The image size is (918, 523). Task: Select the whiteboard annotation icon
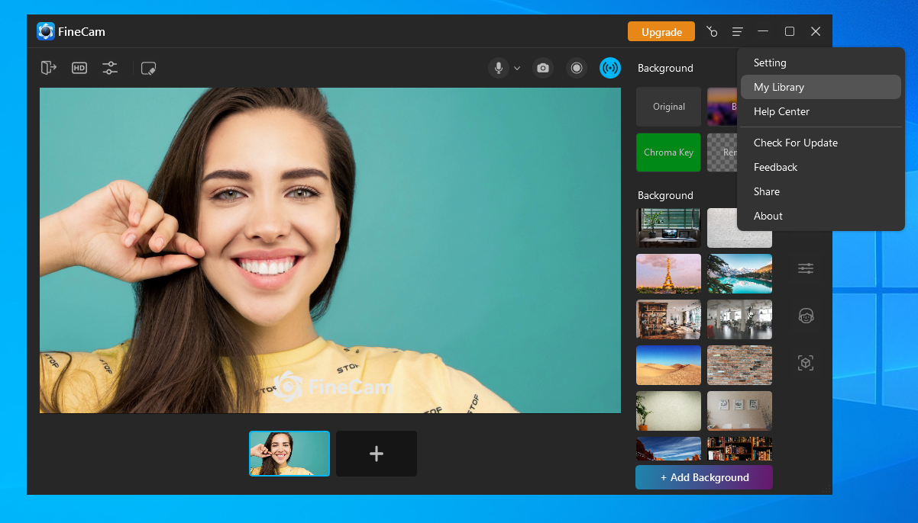pos(148,68)
